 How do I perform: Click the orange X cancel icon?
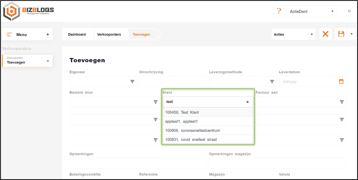coord(325,34)
